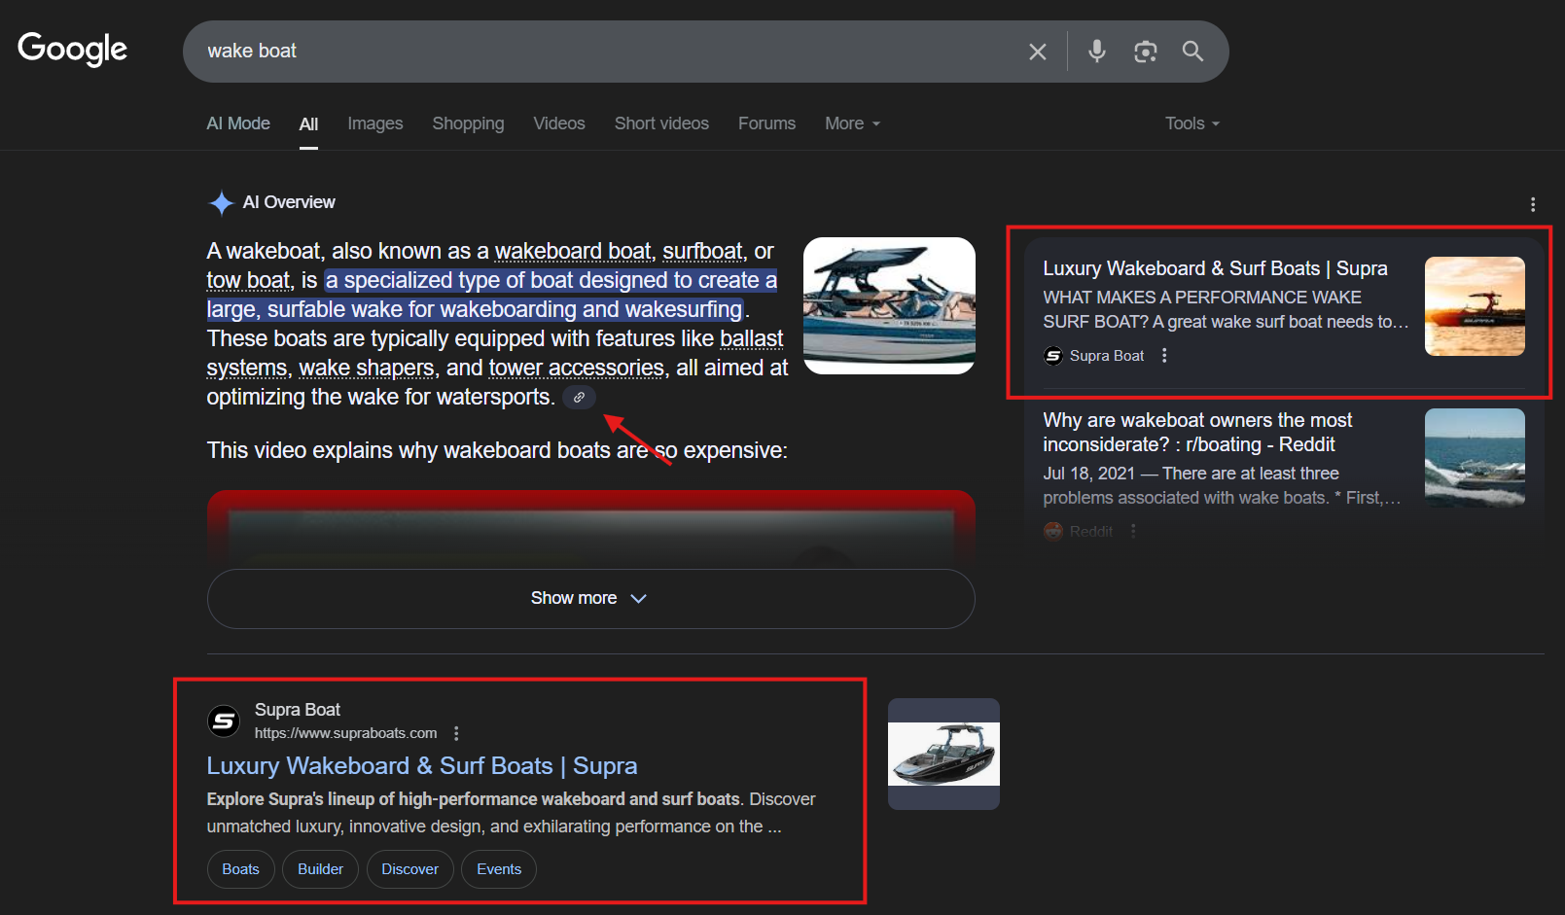The width and height of the screenshot is (1565, 915).
Task: Click Supra Boat favicon in organic result
Action: pyautogui.click(x=225, y=721)
